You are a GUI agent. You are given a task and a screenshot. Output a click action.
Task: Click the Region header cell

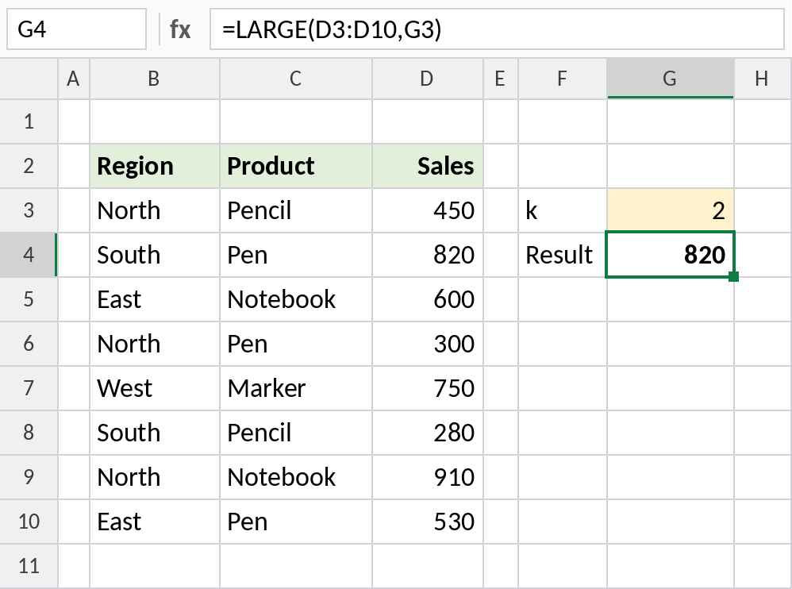click(x=155, y=166)
